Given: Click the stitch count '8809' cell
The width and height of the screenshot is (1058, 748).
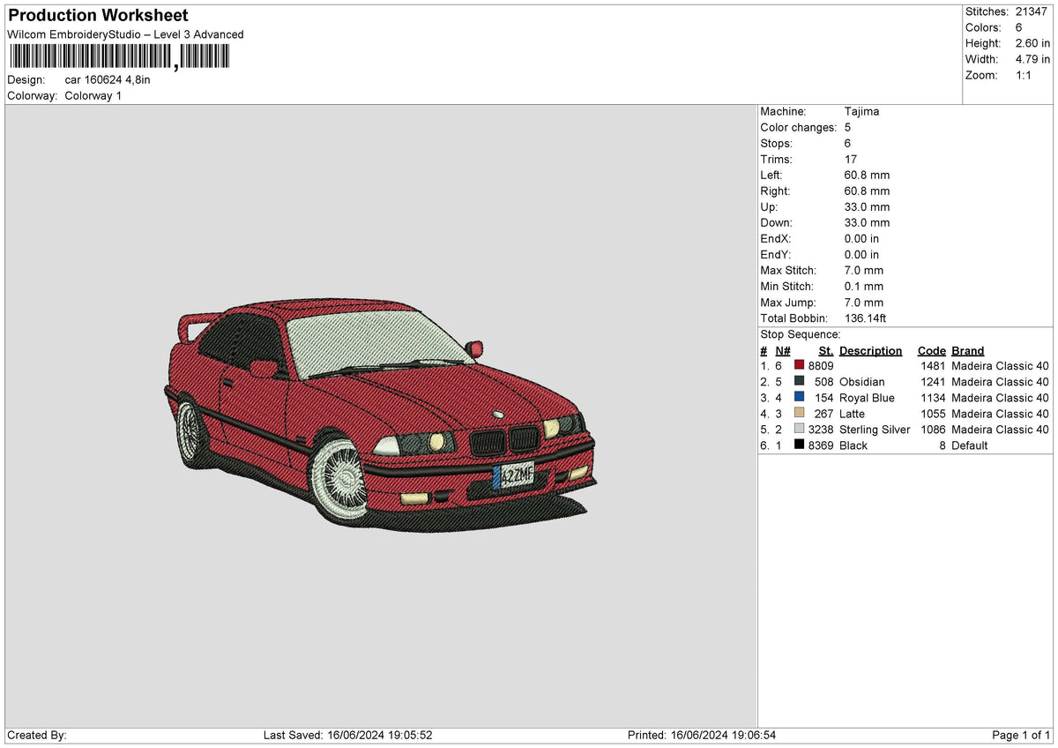Looking at the screenshot, I should 821,366.
